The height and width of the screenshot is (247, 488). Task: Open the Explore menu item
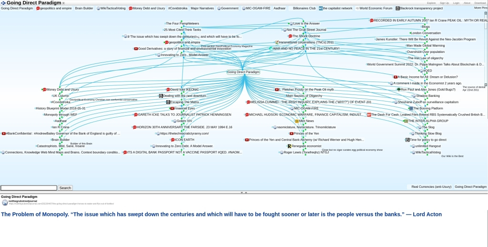point(431,3)
